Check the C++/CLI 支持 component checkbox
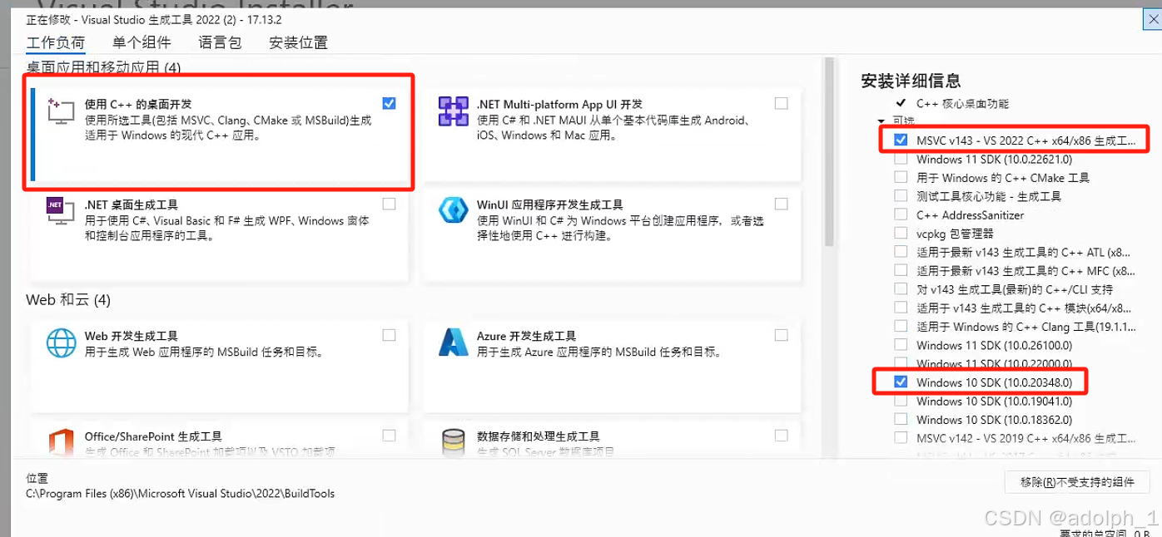1162x537 pixels. point(901,289)
